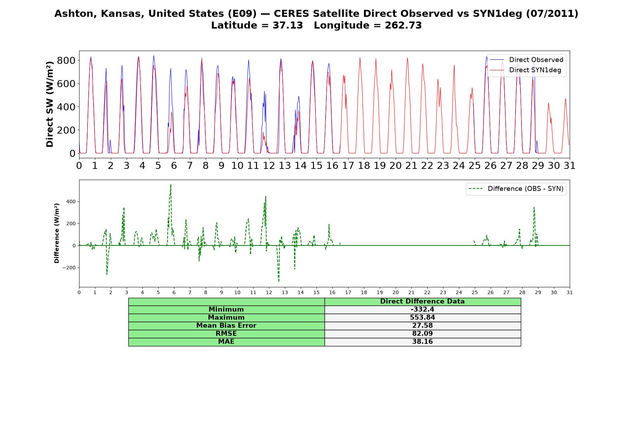
Task: Click the Direct SW y-axis label
Action: click(x=50, y=104)
